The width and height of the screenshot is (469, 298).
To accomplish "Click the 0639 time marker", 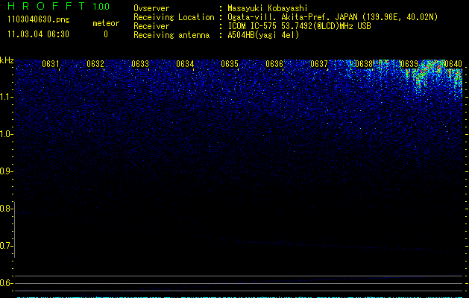I will click(409, 64).
